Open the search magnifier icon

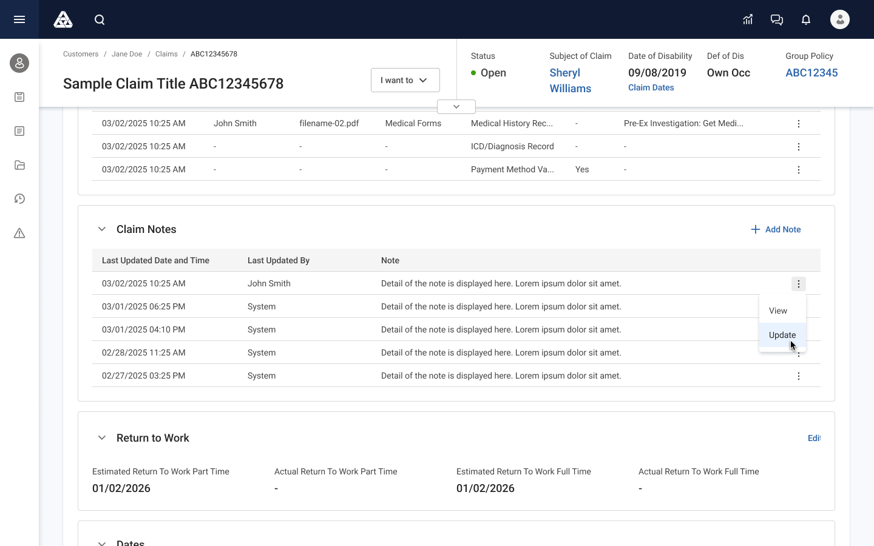coord(100,19)
